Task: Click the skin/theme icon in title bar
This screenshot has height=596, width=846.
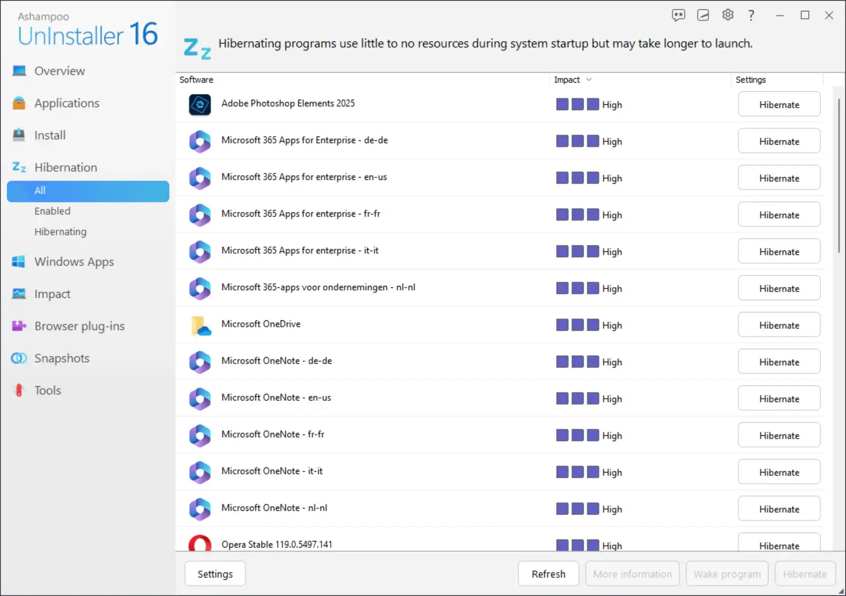Action: click(x=703, y=15)
